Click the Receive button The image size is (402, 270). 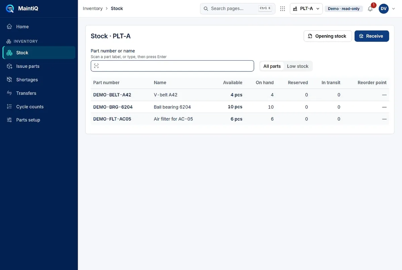[x=372, y=36]
